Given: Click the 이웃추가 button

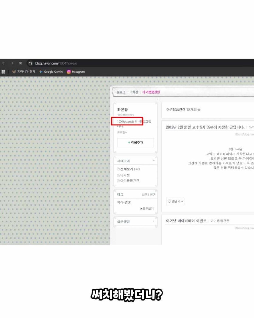Looking at the screenshot, I should pyautogui.click(x=135, y=143).
